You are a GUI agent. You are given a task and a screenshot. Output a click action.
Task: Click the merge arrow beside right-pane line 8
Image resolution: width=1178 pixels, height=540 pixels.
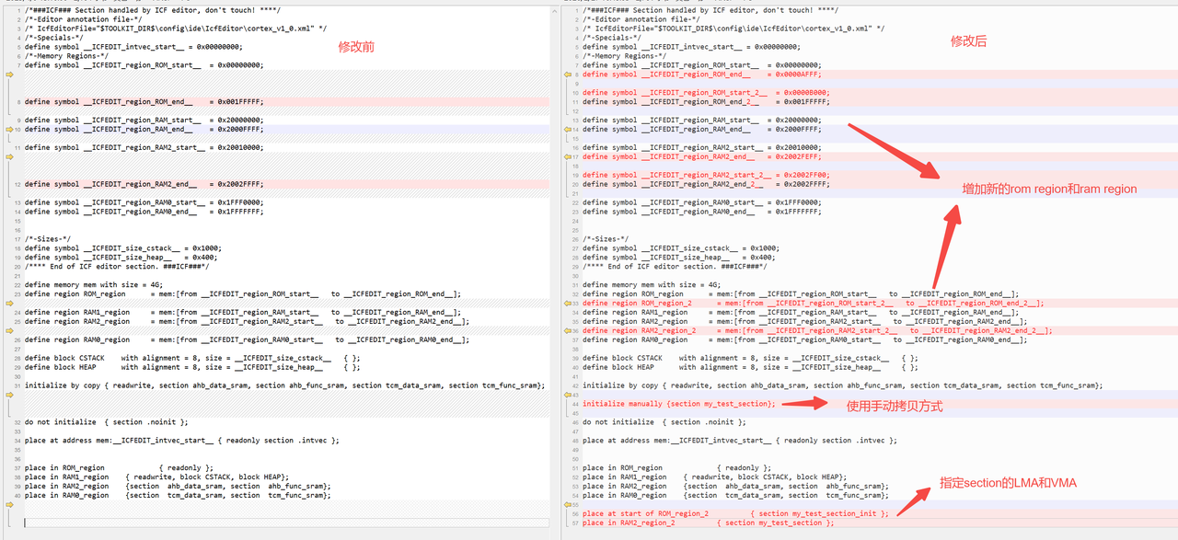point(568,75)
